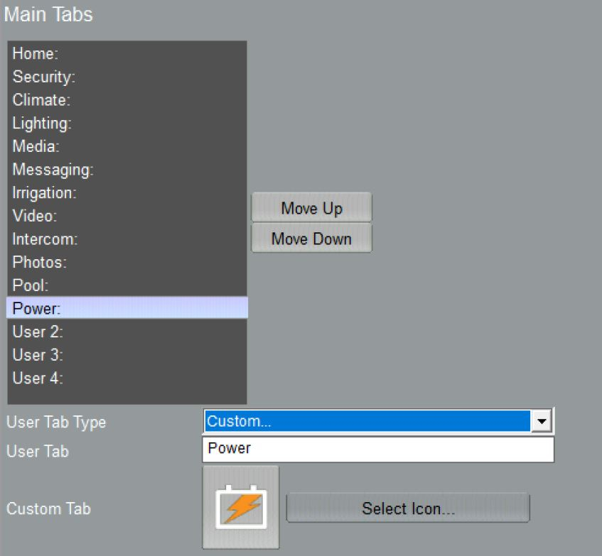The height and width of the screenshot is (556, 602).
Task: Select the Lighting tab entry
Action: tap(127, 123)
